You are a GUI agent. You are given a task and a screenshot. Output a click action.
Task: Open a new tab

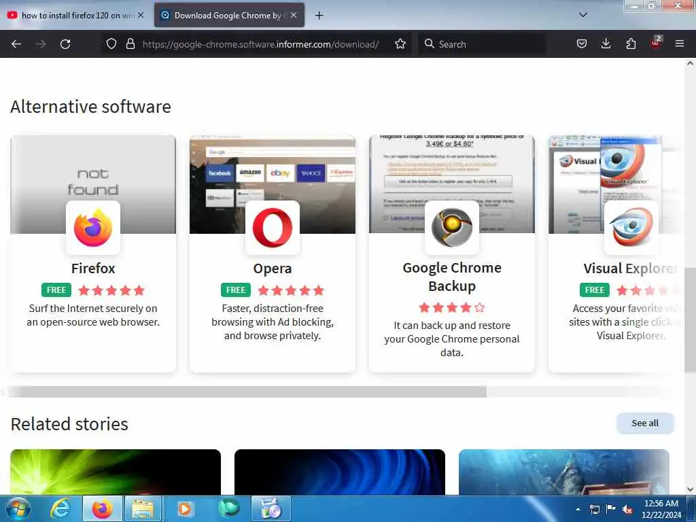point(319,16)
